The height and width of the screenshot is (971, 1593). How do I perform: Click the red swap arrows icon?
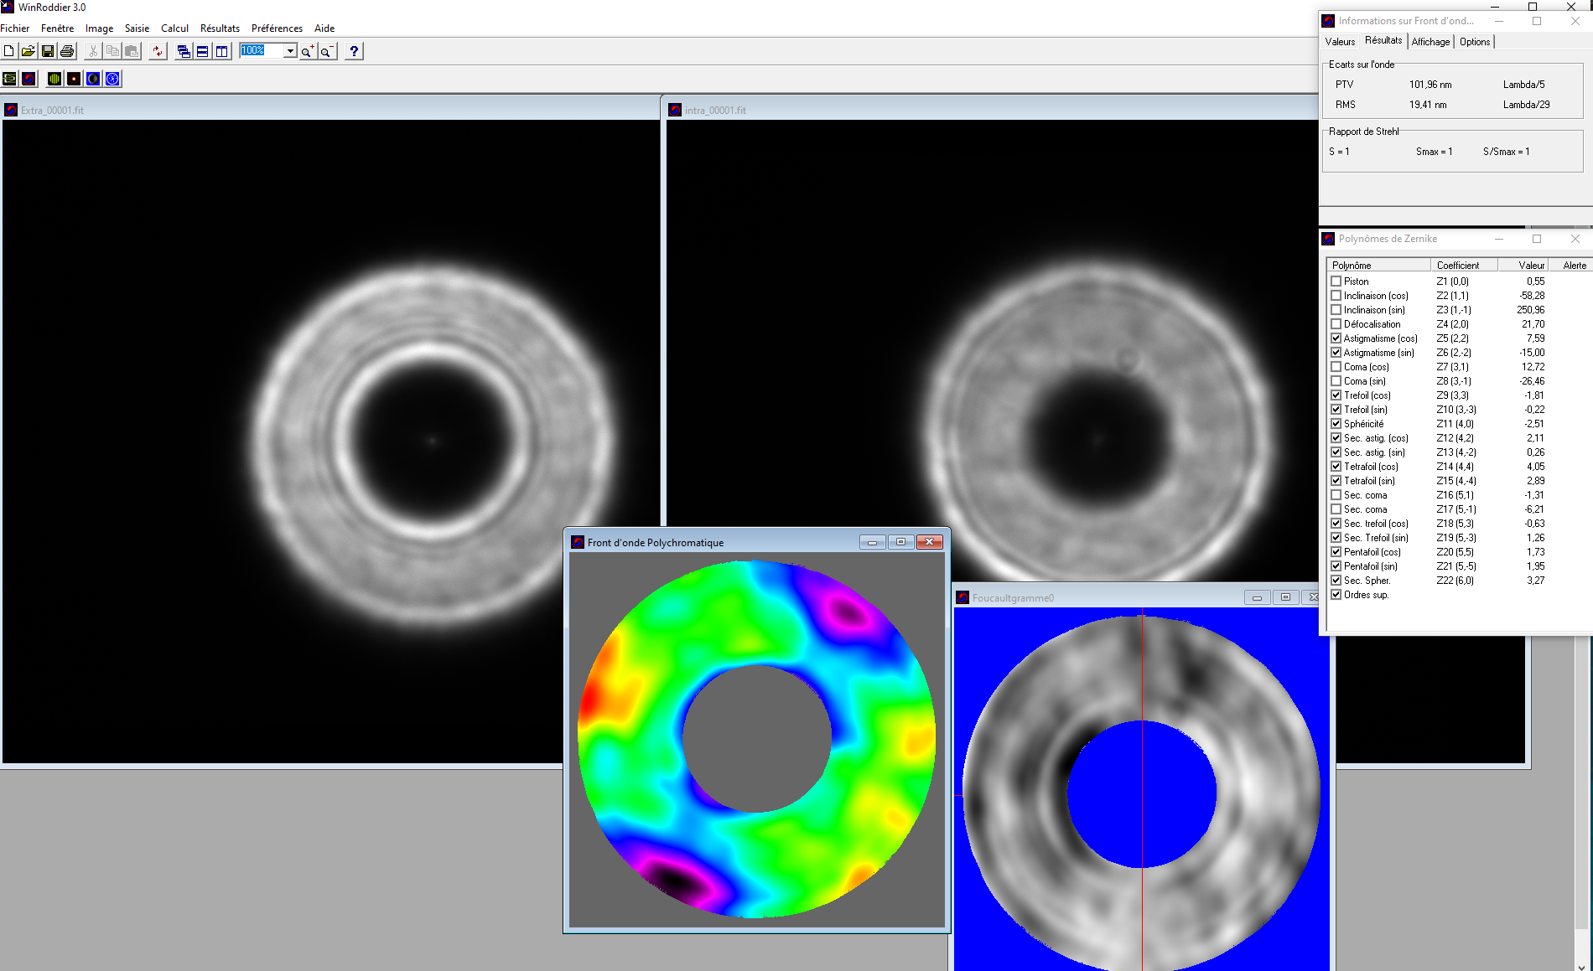click(x=158, y=51)
